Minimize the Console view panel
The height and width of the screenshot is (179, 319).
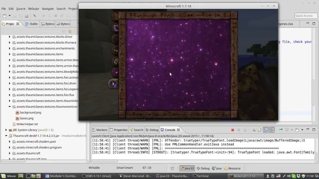(308, 129)
